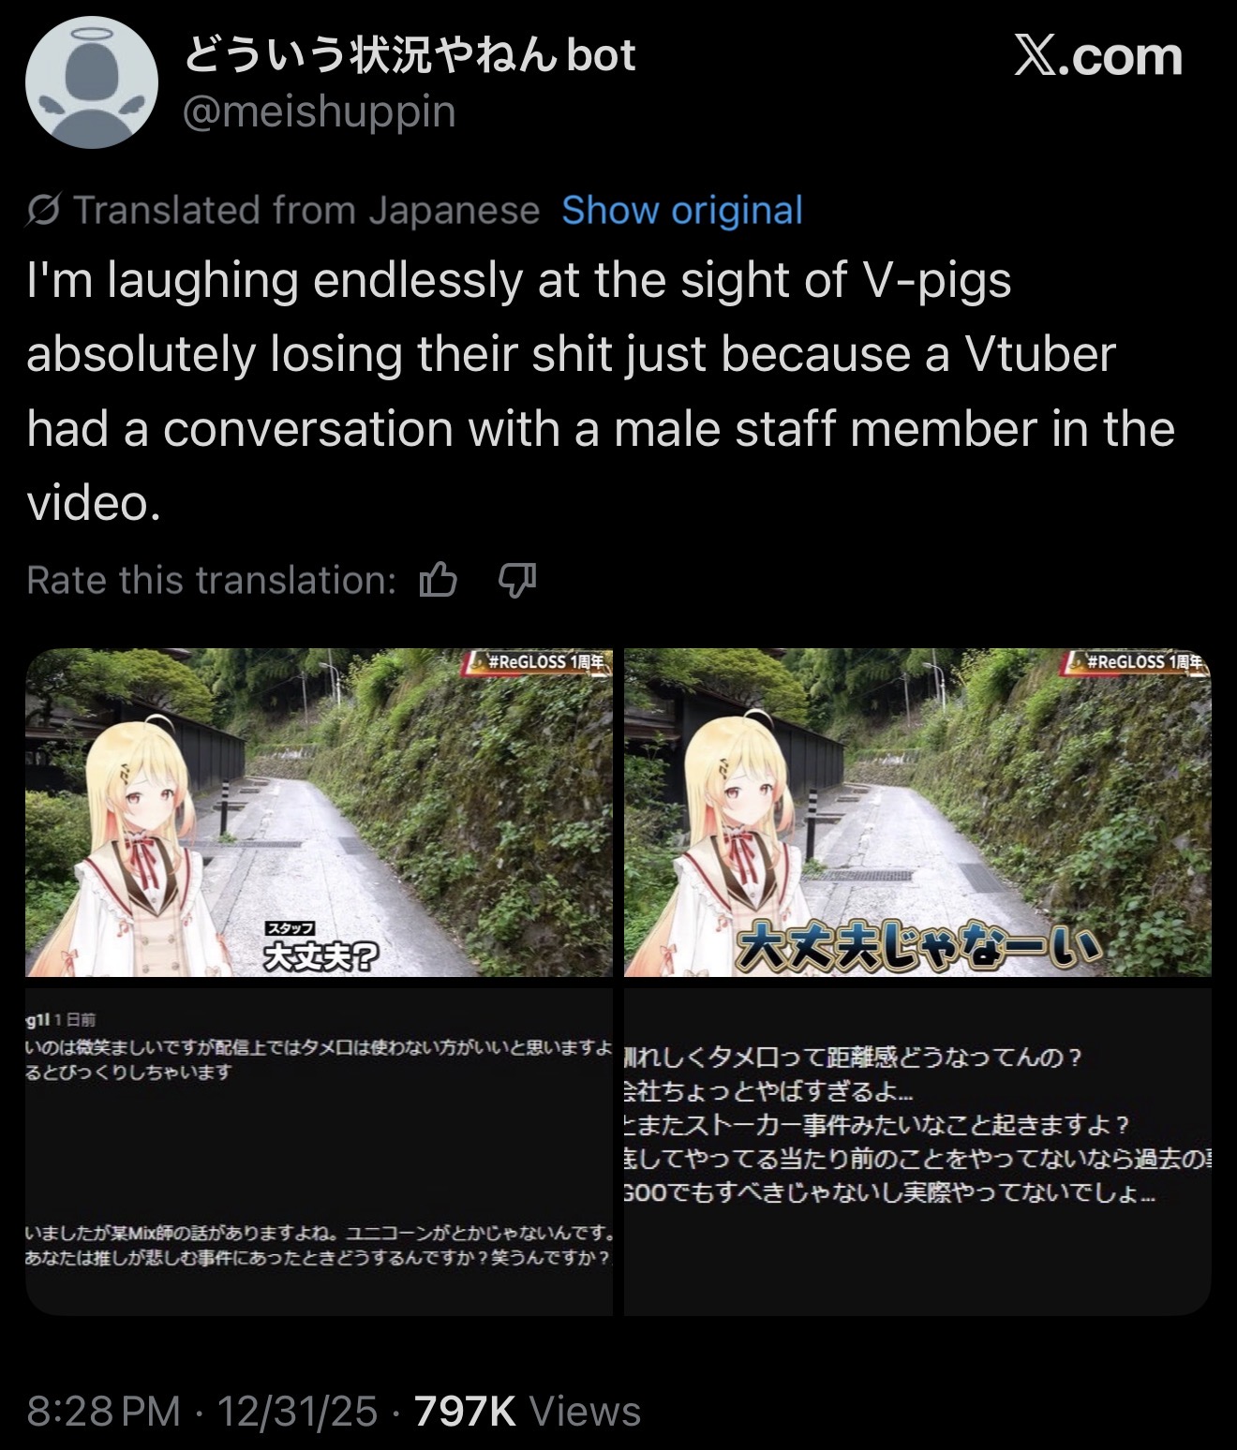Click the translated tweet text body
Screen dimensions: 1237x1450
click(601, 391)
